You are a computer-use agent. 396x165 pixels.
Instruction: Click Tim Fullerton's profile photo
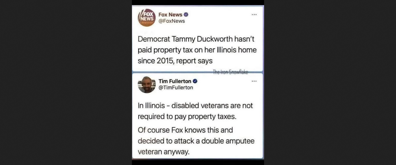click(x=147, y=85)
